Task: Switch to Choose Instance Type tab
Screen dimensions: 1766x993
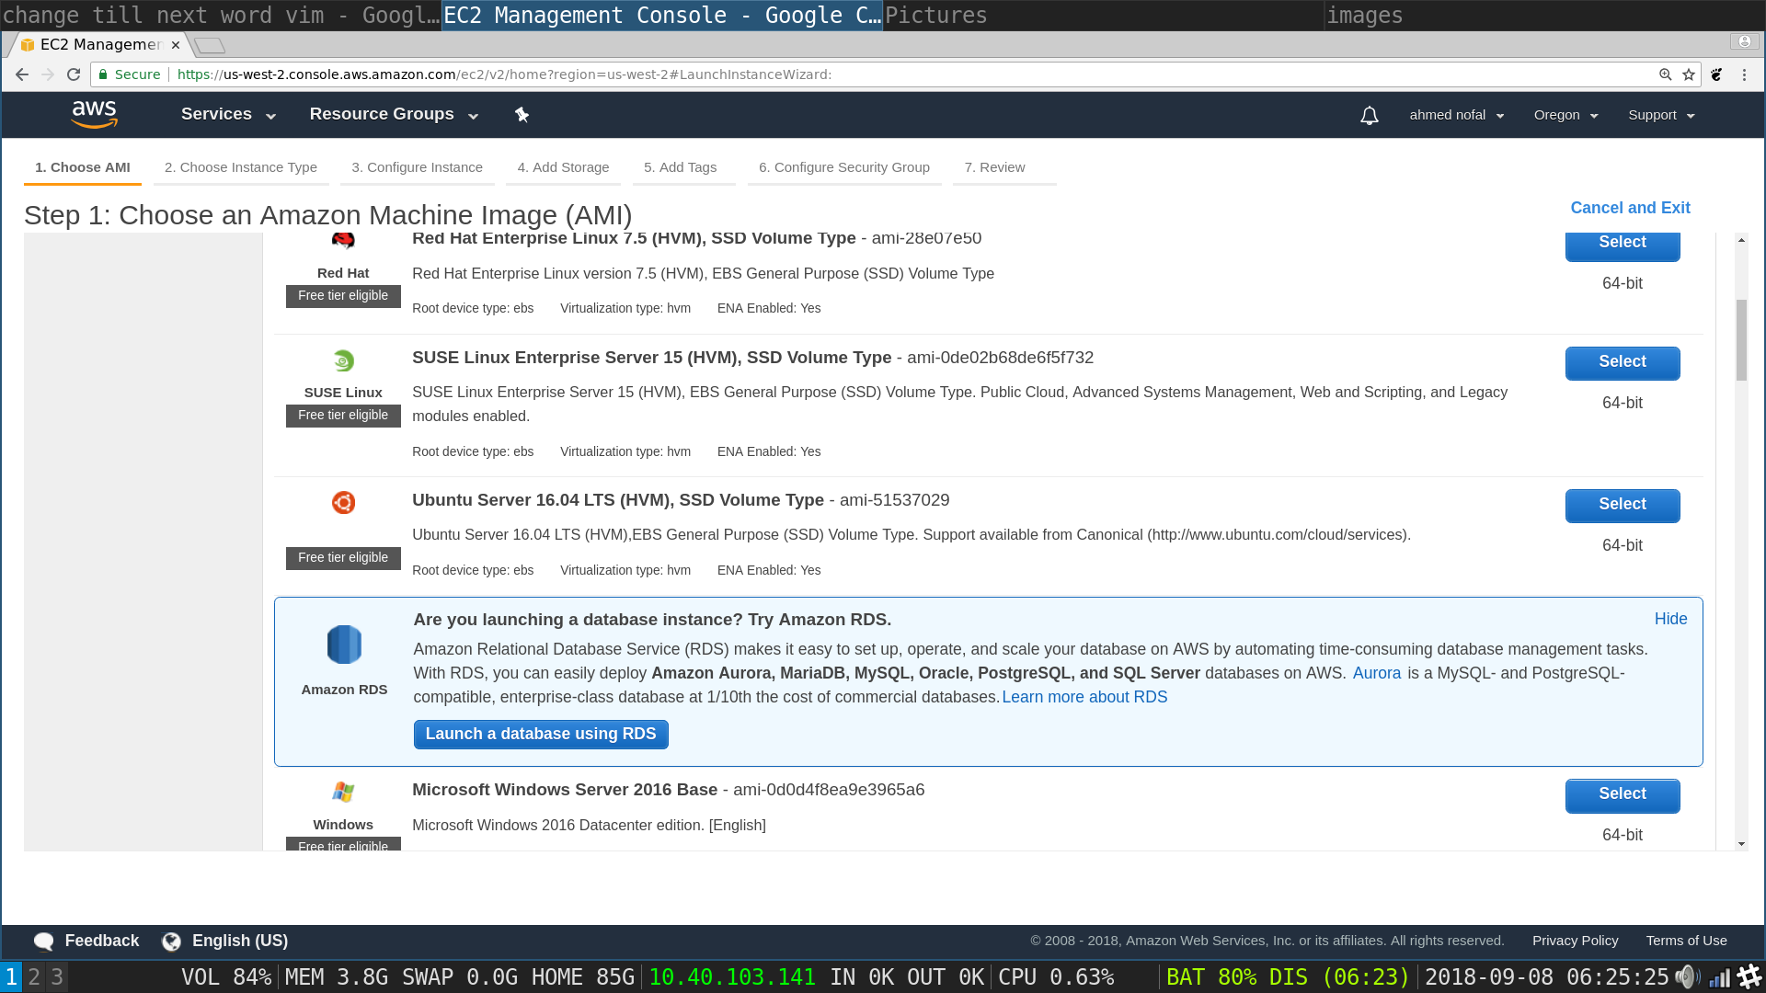Action: [x=241, y=167]
